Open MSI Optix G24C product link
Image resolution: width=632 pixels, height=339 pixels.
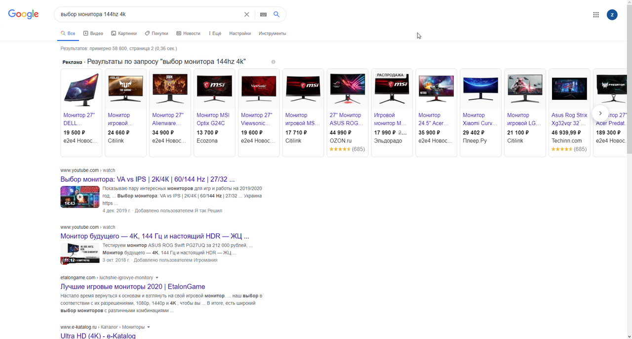click(213, 119)
